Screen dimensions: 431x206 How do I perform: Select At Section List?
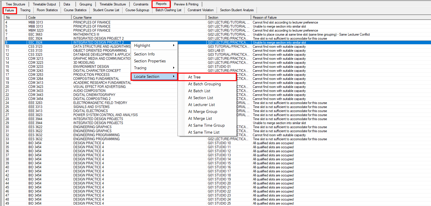coord(207,98)
